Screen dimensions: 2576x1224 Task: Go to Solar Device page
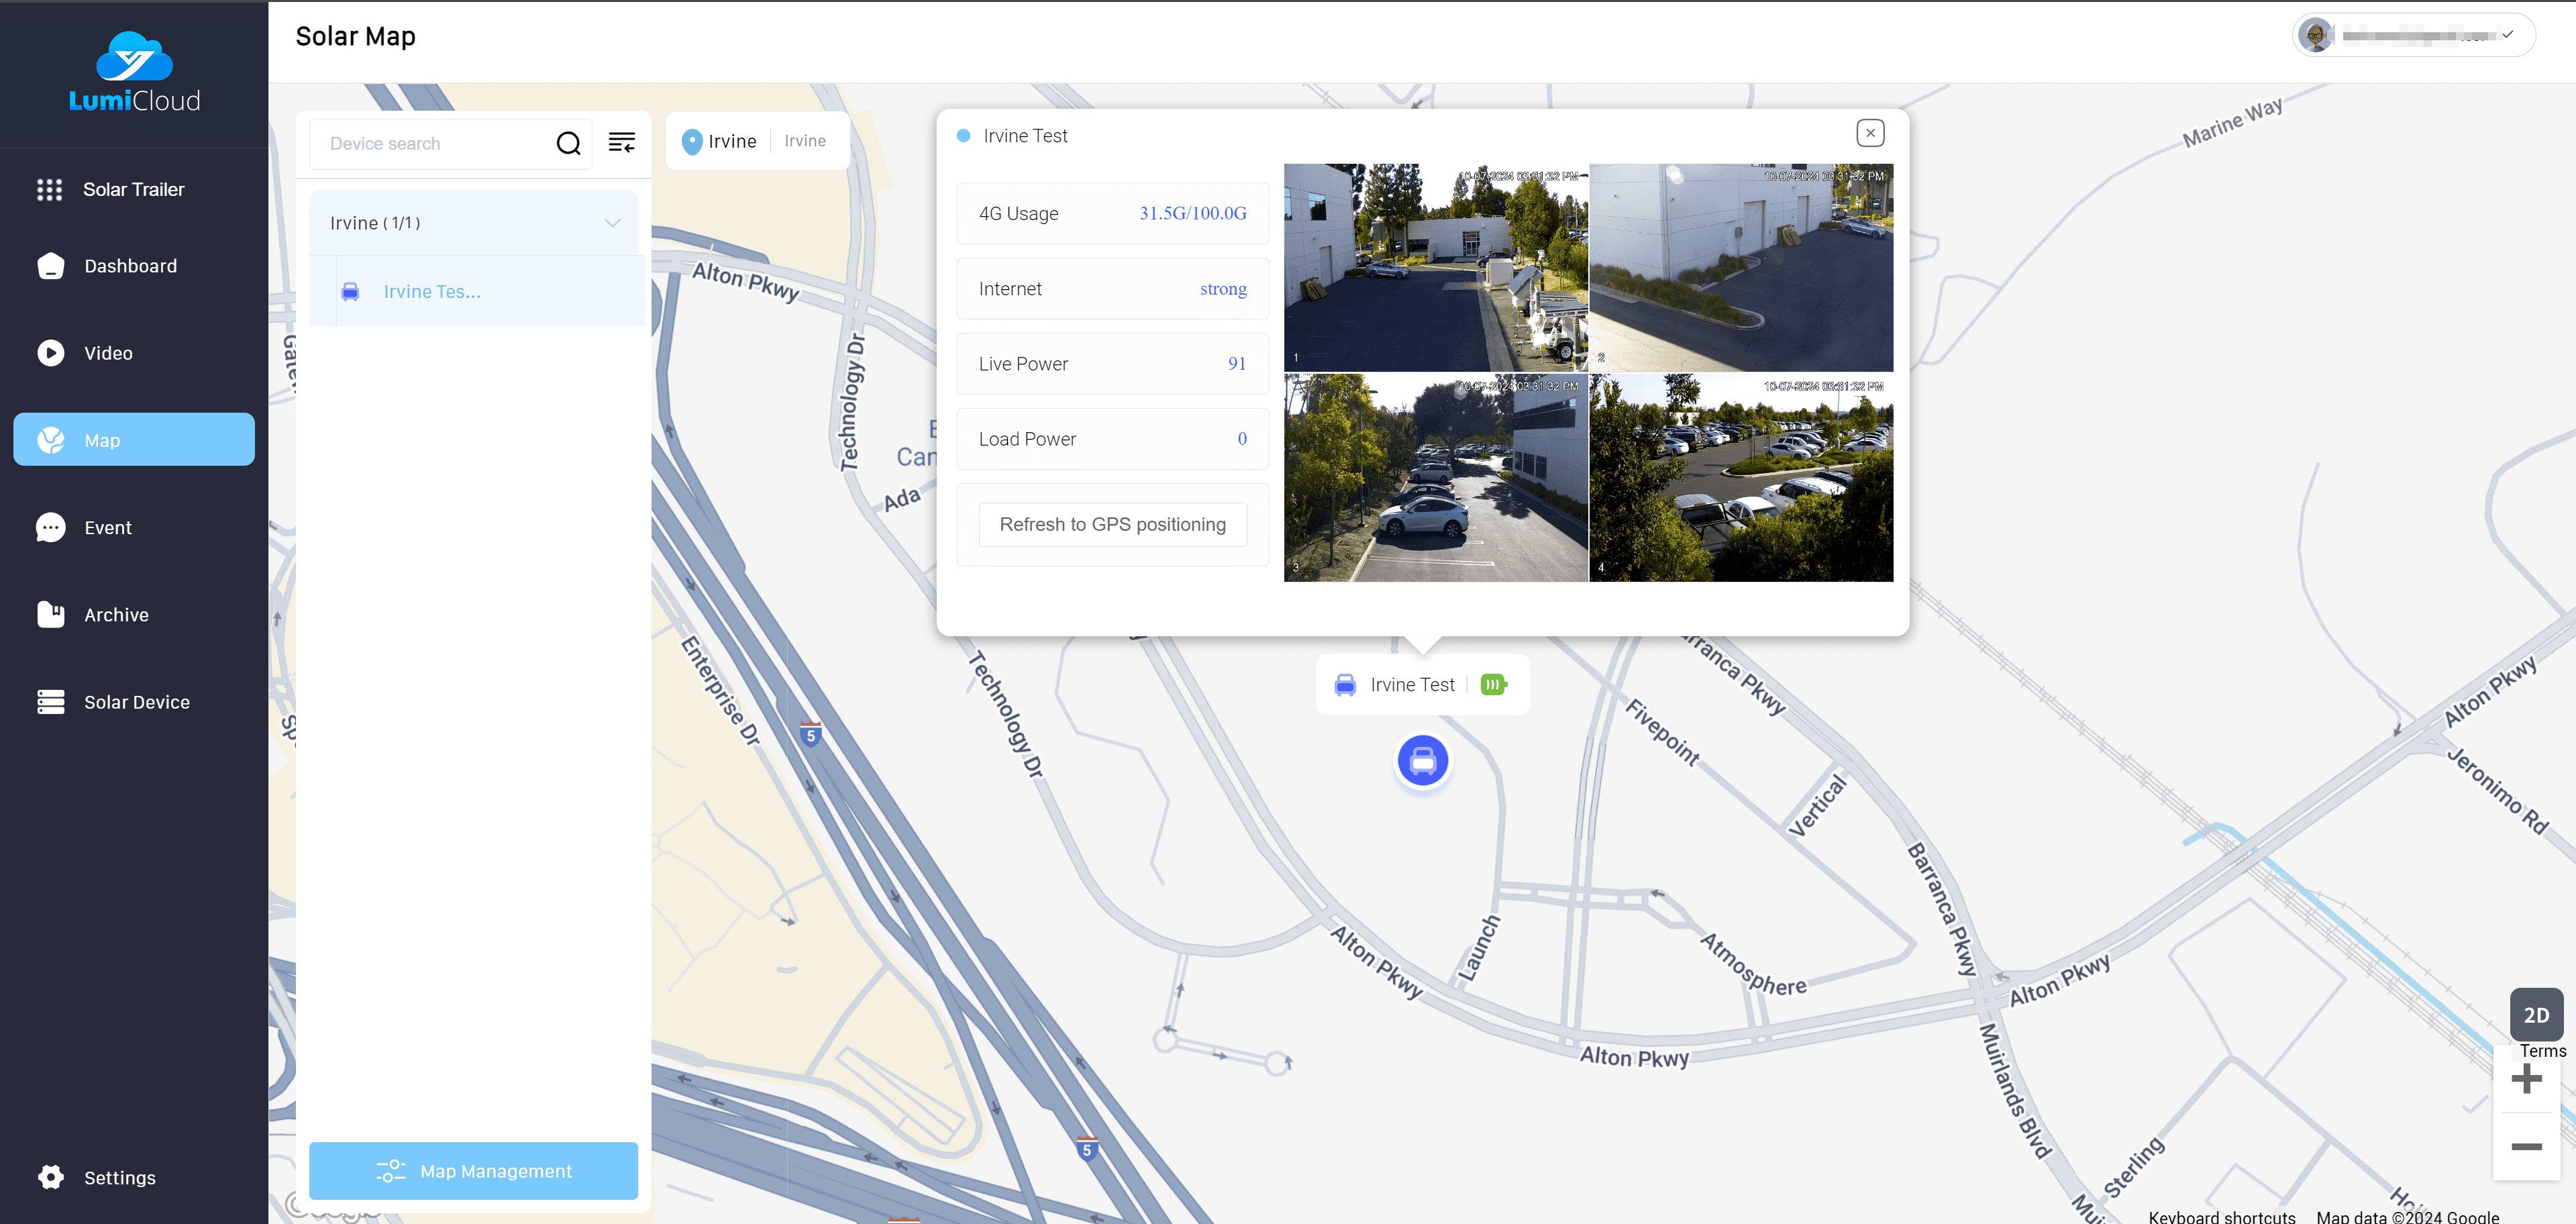(134, 702)
